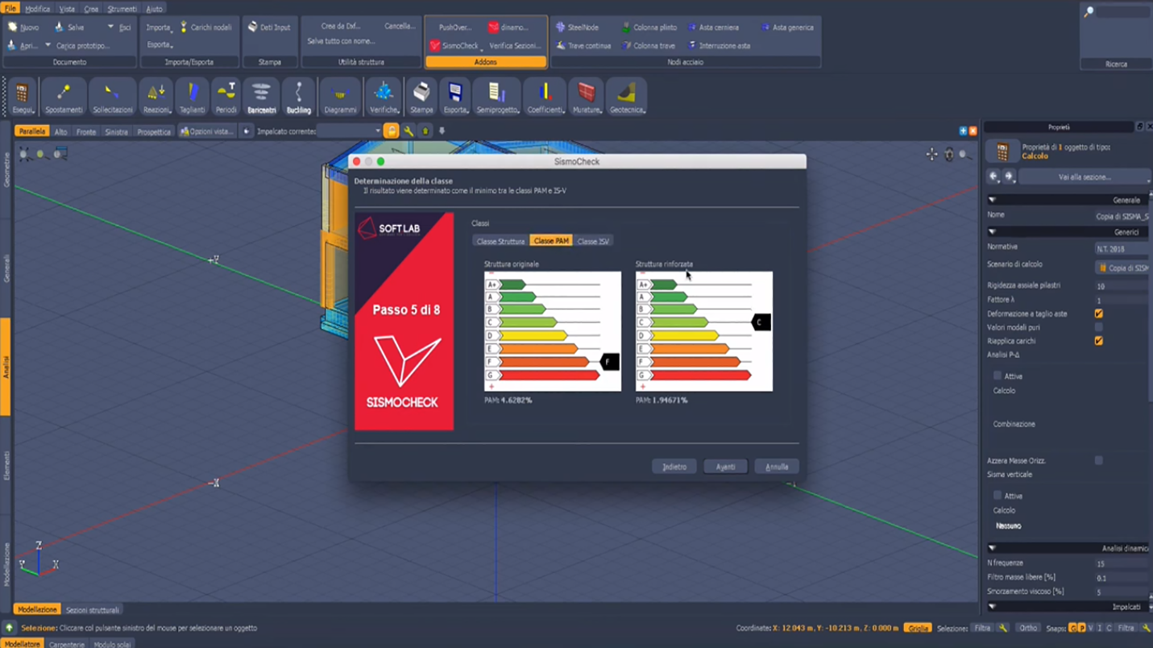Open the Reazioni tool
This screenshot has height=648, width=1153.
(156, 98)
